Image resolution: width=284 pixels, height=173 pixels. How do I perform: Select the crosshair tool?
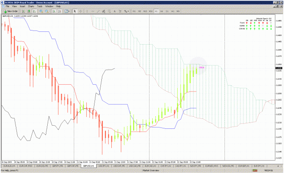click(x=80, y=11)
